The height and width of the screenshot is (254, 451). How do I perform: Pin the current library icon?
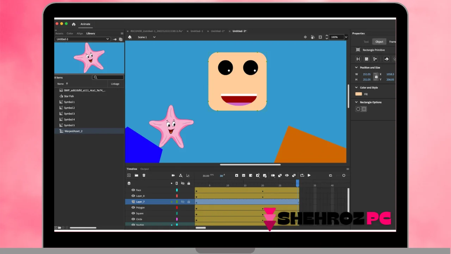[115, 39]
